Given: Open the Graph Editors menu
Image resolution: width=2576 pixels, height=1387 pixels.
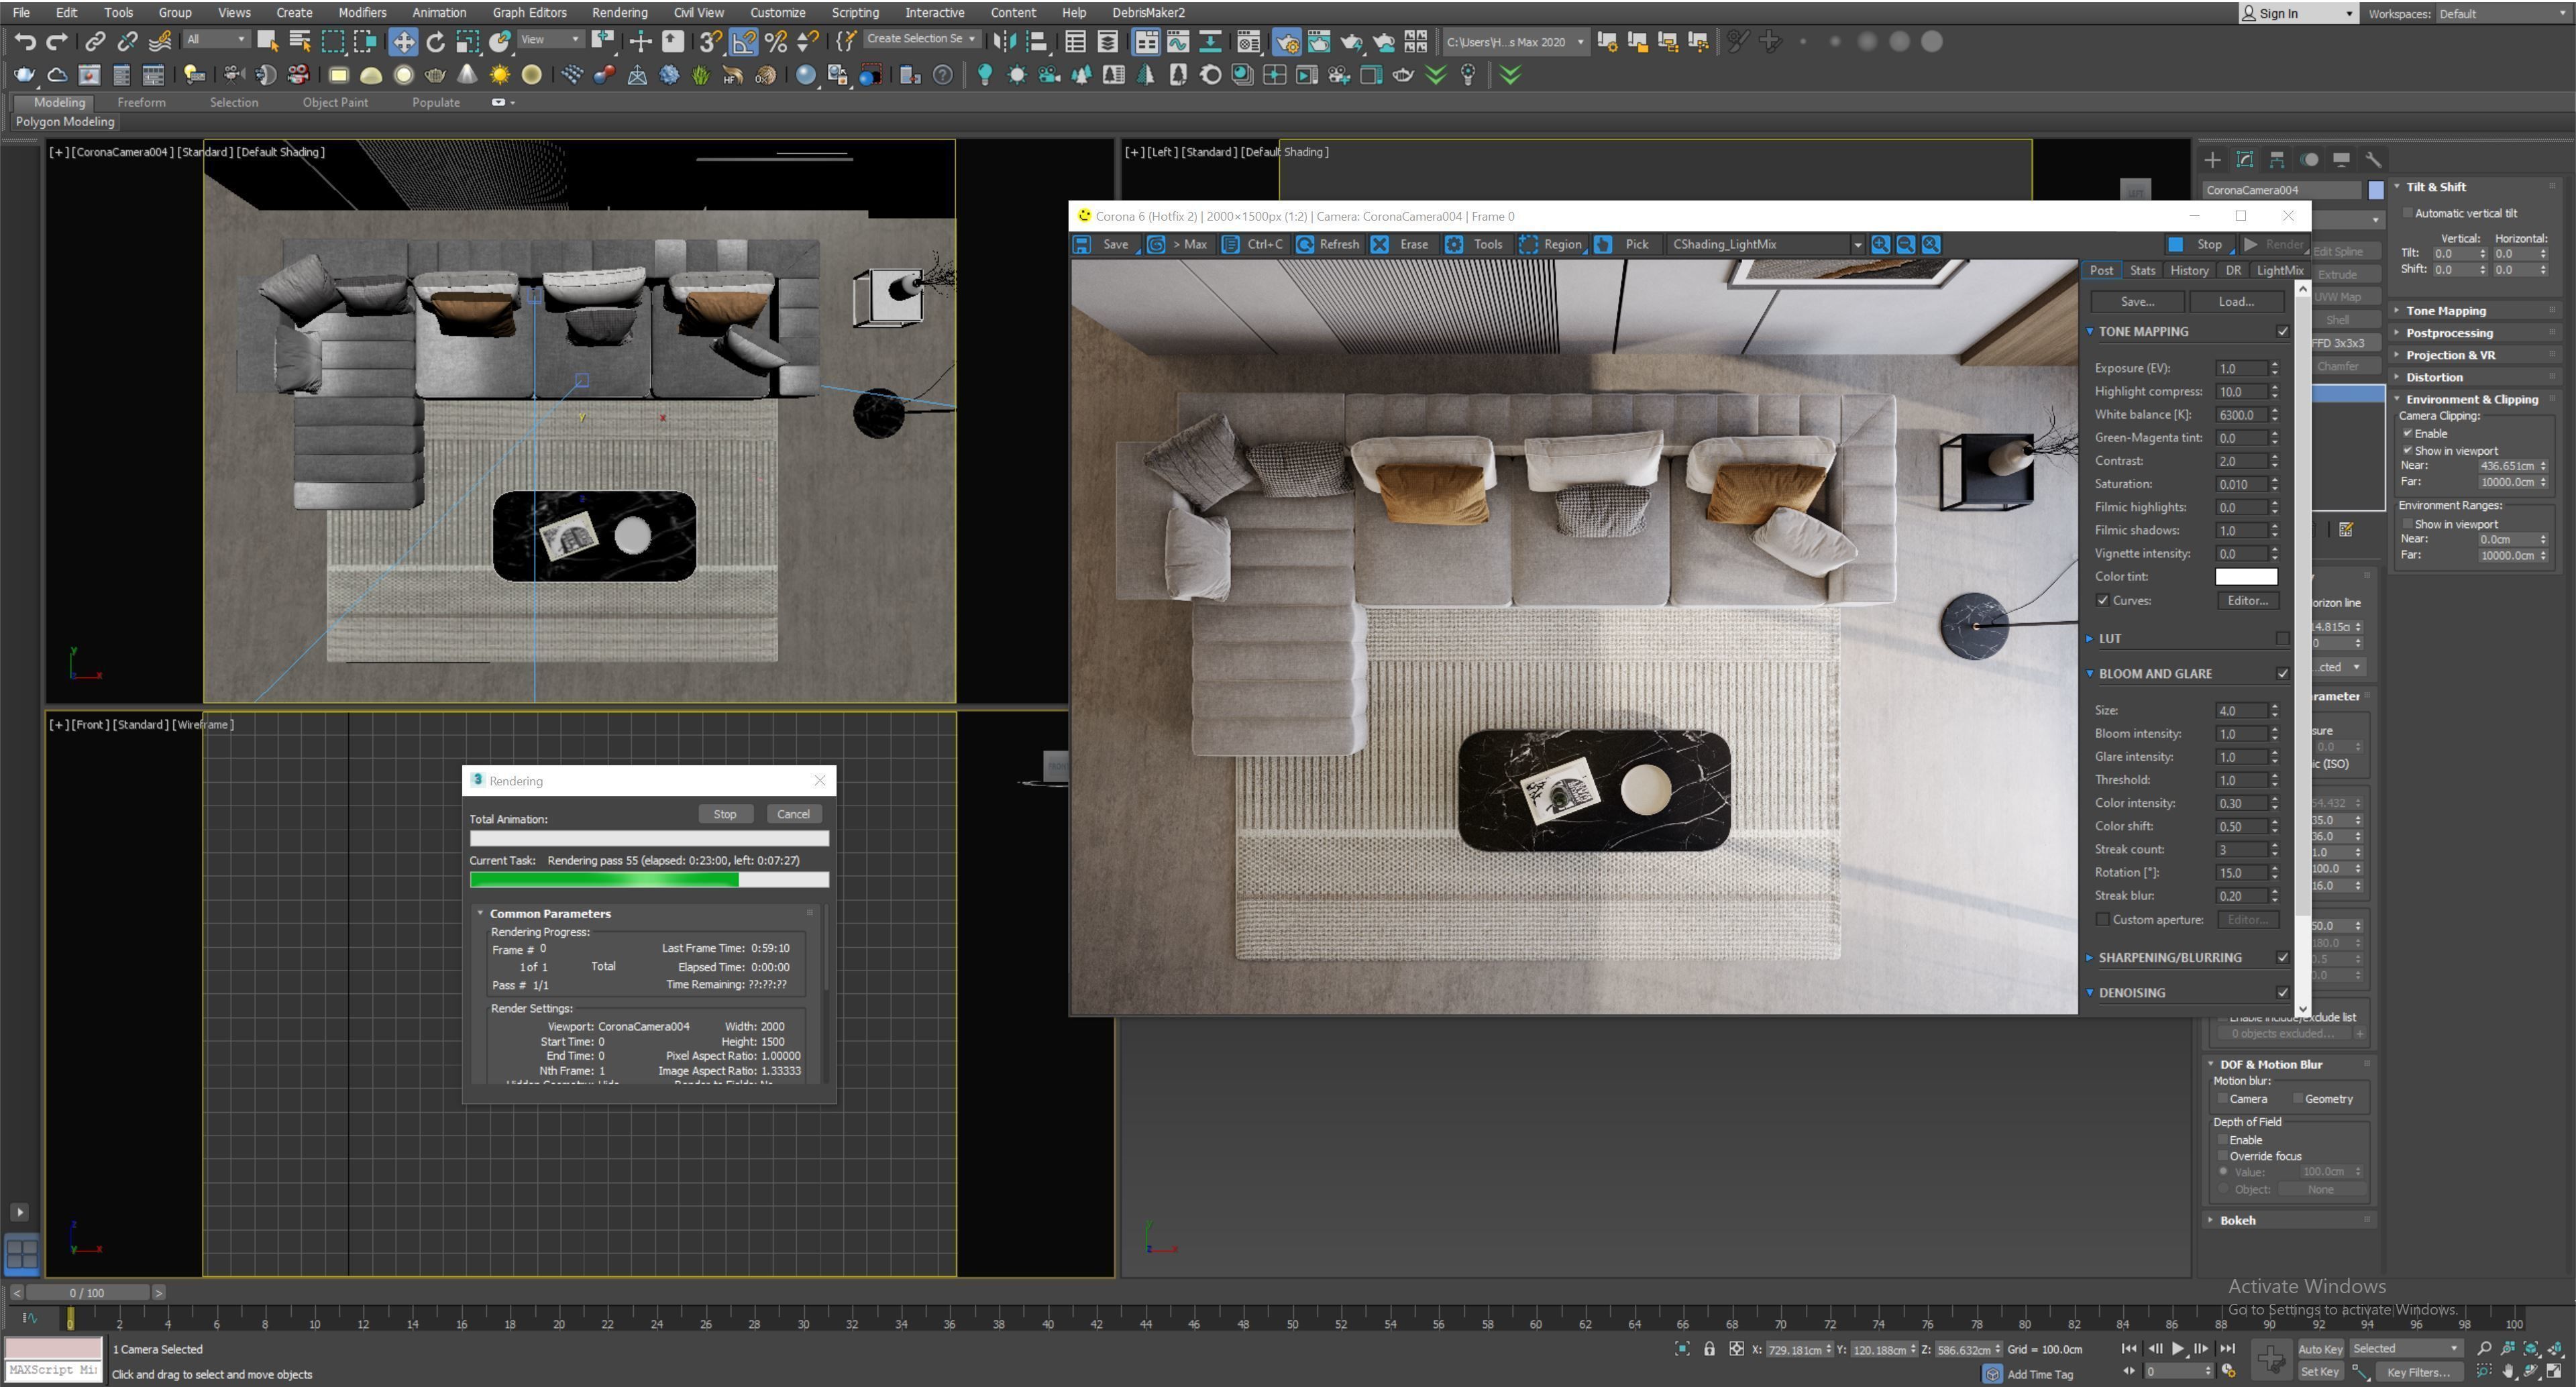Looking at the screenshot, I should pos(529,13).
